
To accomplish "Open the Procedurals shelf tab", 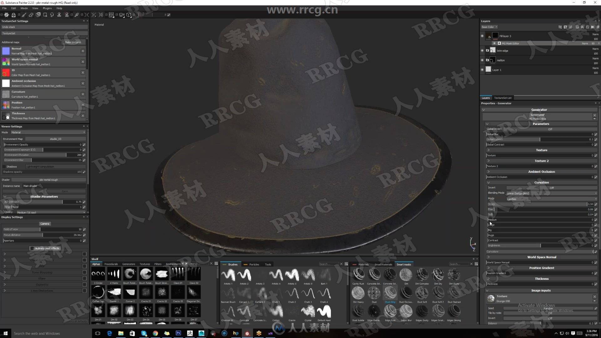I will (111, 264).
